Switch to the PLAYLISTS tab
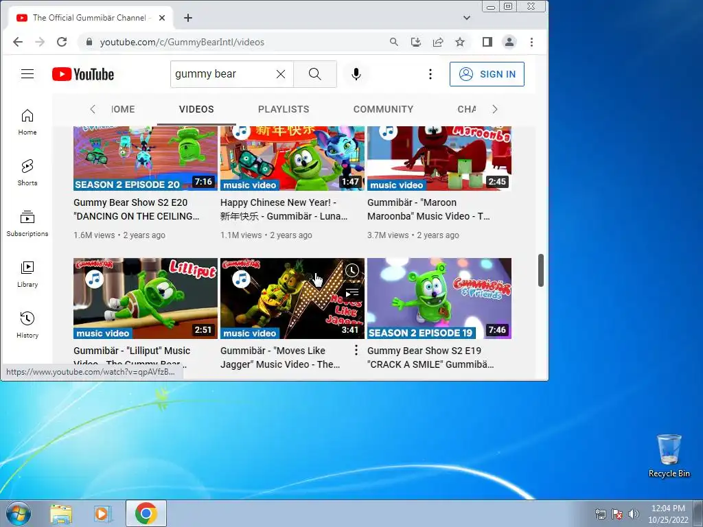Image resolution: width=703 pixels, height=527 pixels. tap(284, 109)
